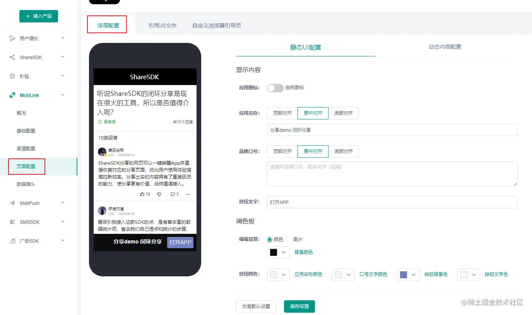Select the 颜色 radio for 横幅背景

pyautogui.click(x=270, y=239)
